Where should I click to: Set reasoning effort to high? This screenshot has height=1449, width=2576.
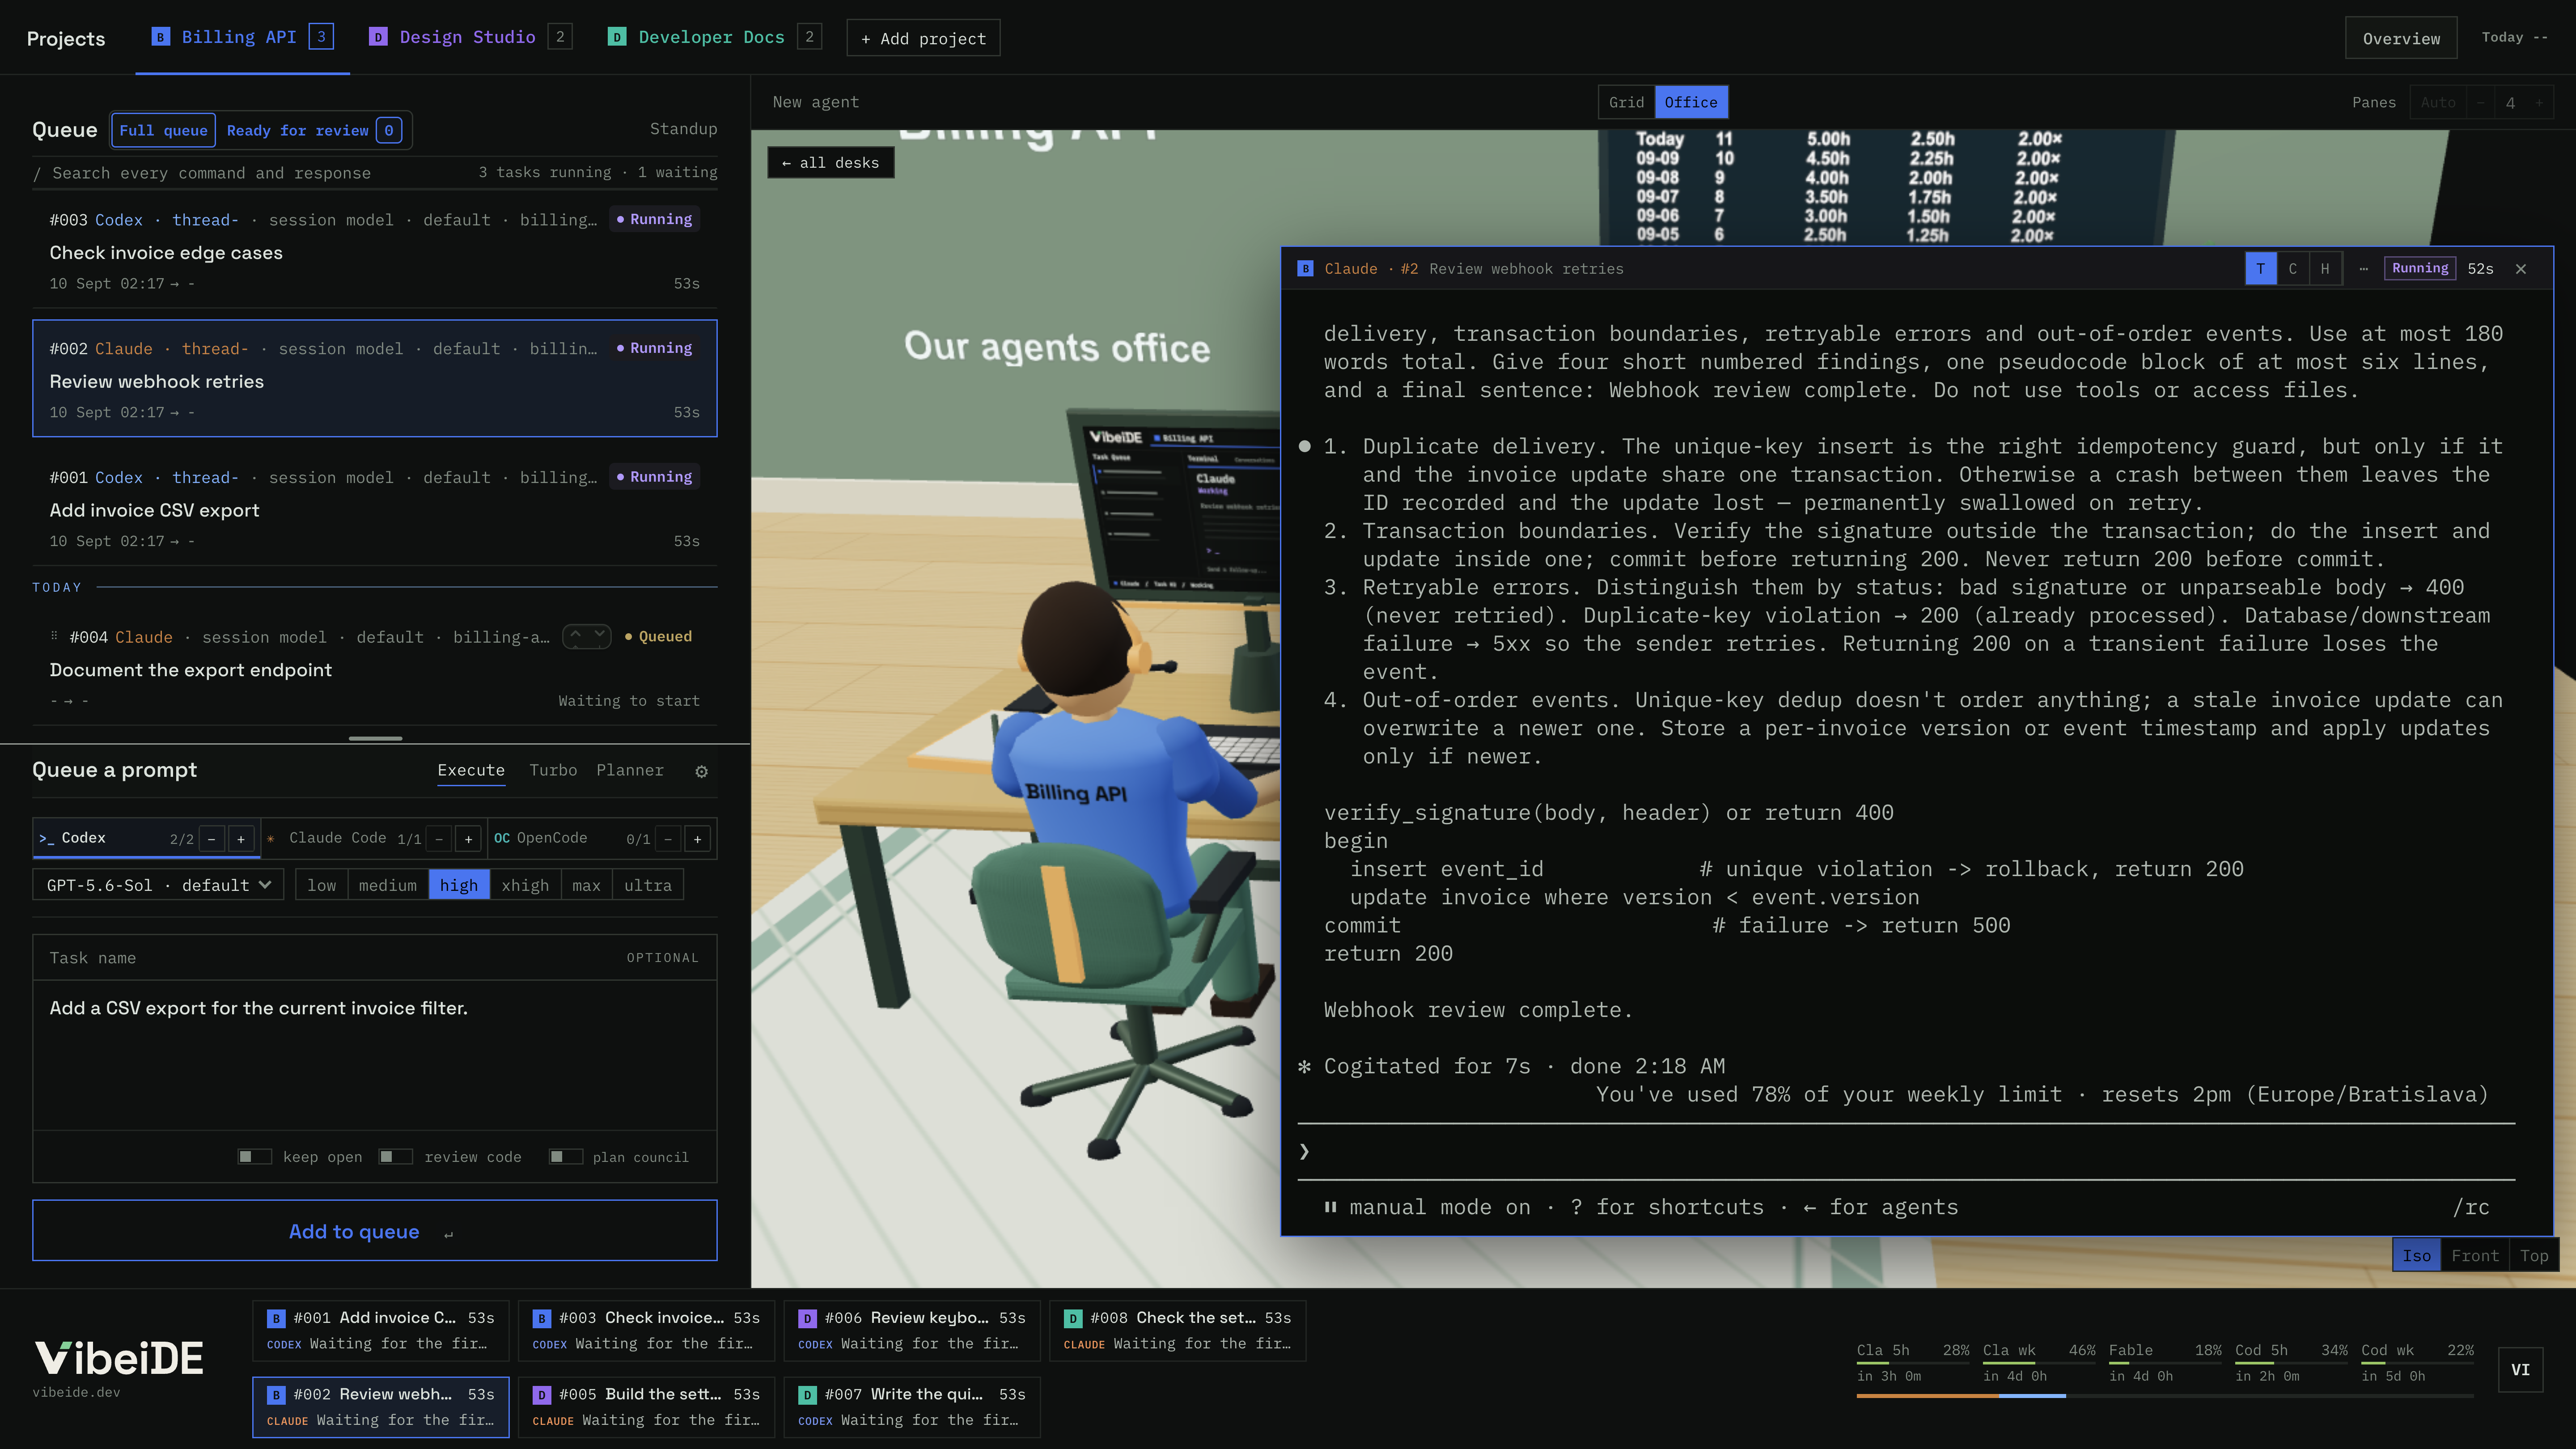pyautogui.click(x=459, y=885)
